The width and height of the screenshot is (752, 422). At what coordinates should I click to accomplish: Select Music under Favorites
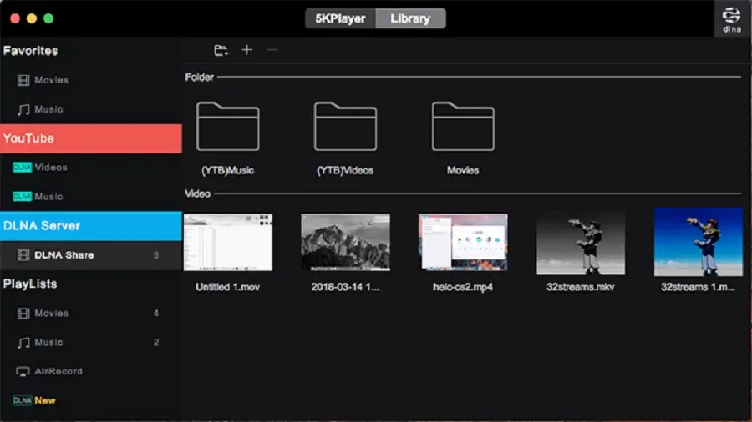point(91,109)
